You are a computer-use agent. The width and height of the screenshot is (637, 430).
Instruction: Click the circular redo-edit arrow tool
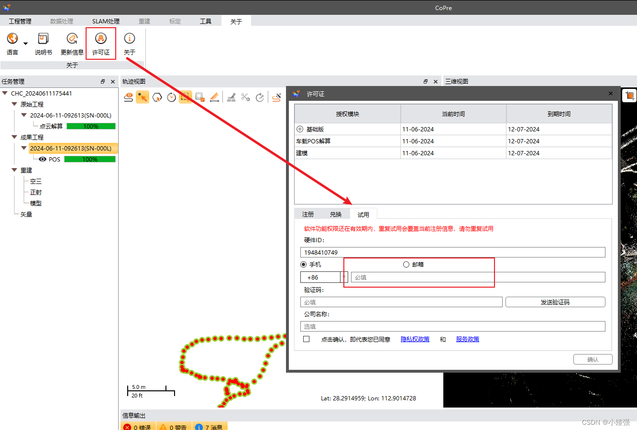tap(260, 97)
